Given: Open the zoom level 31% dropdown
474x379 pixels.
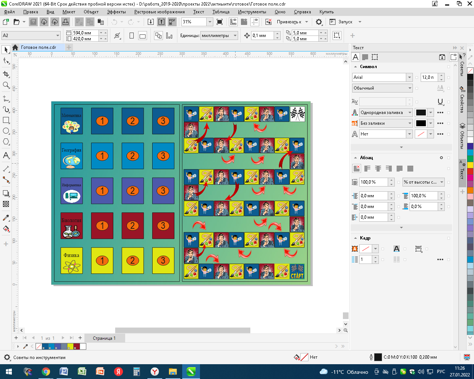Looking at the screenshot, I should [x=210, y=22].
